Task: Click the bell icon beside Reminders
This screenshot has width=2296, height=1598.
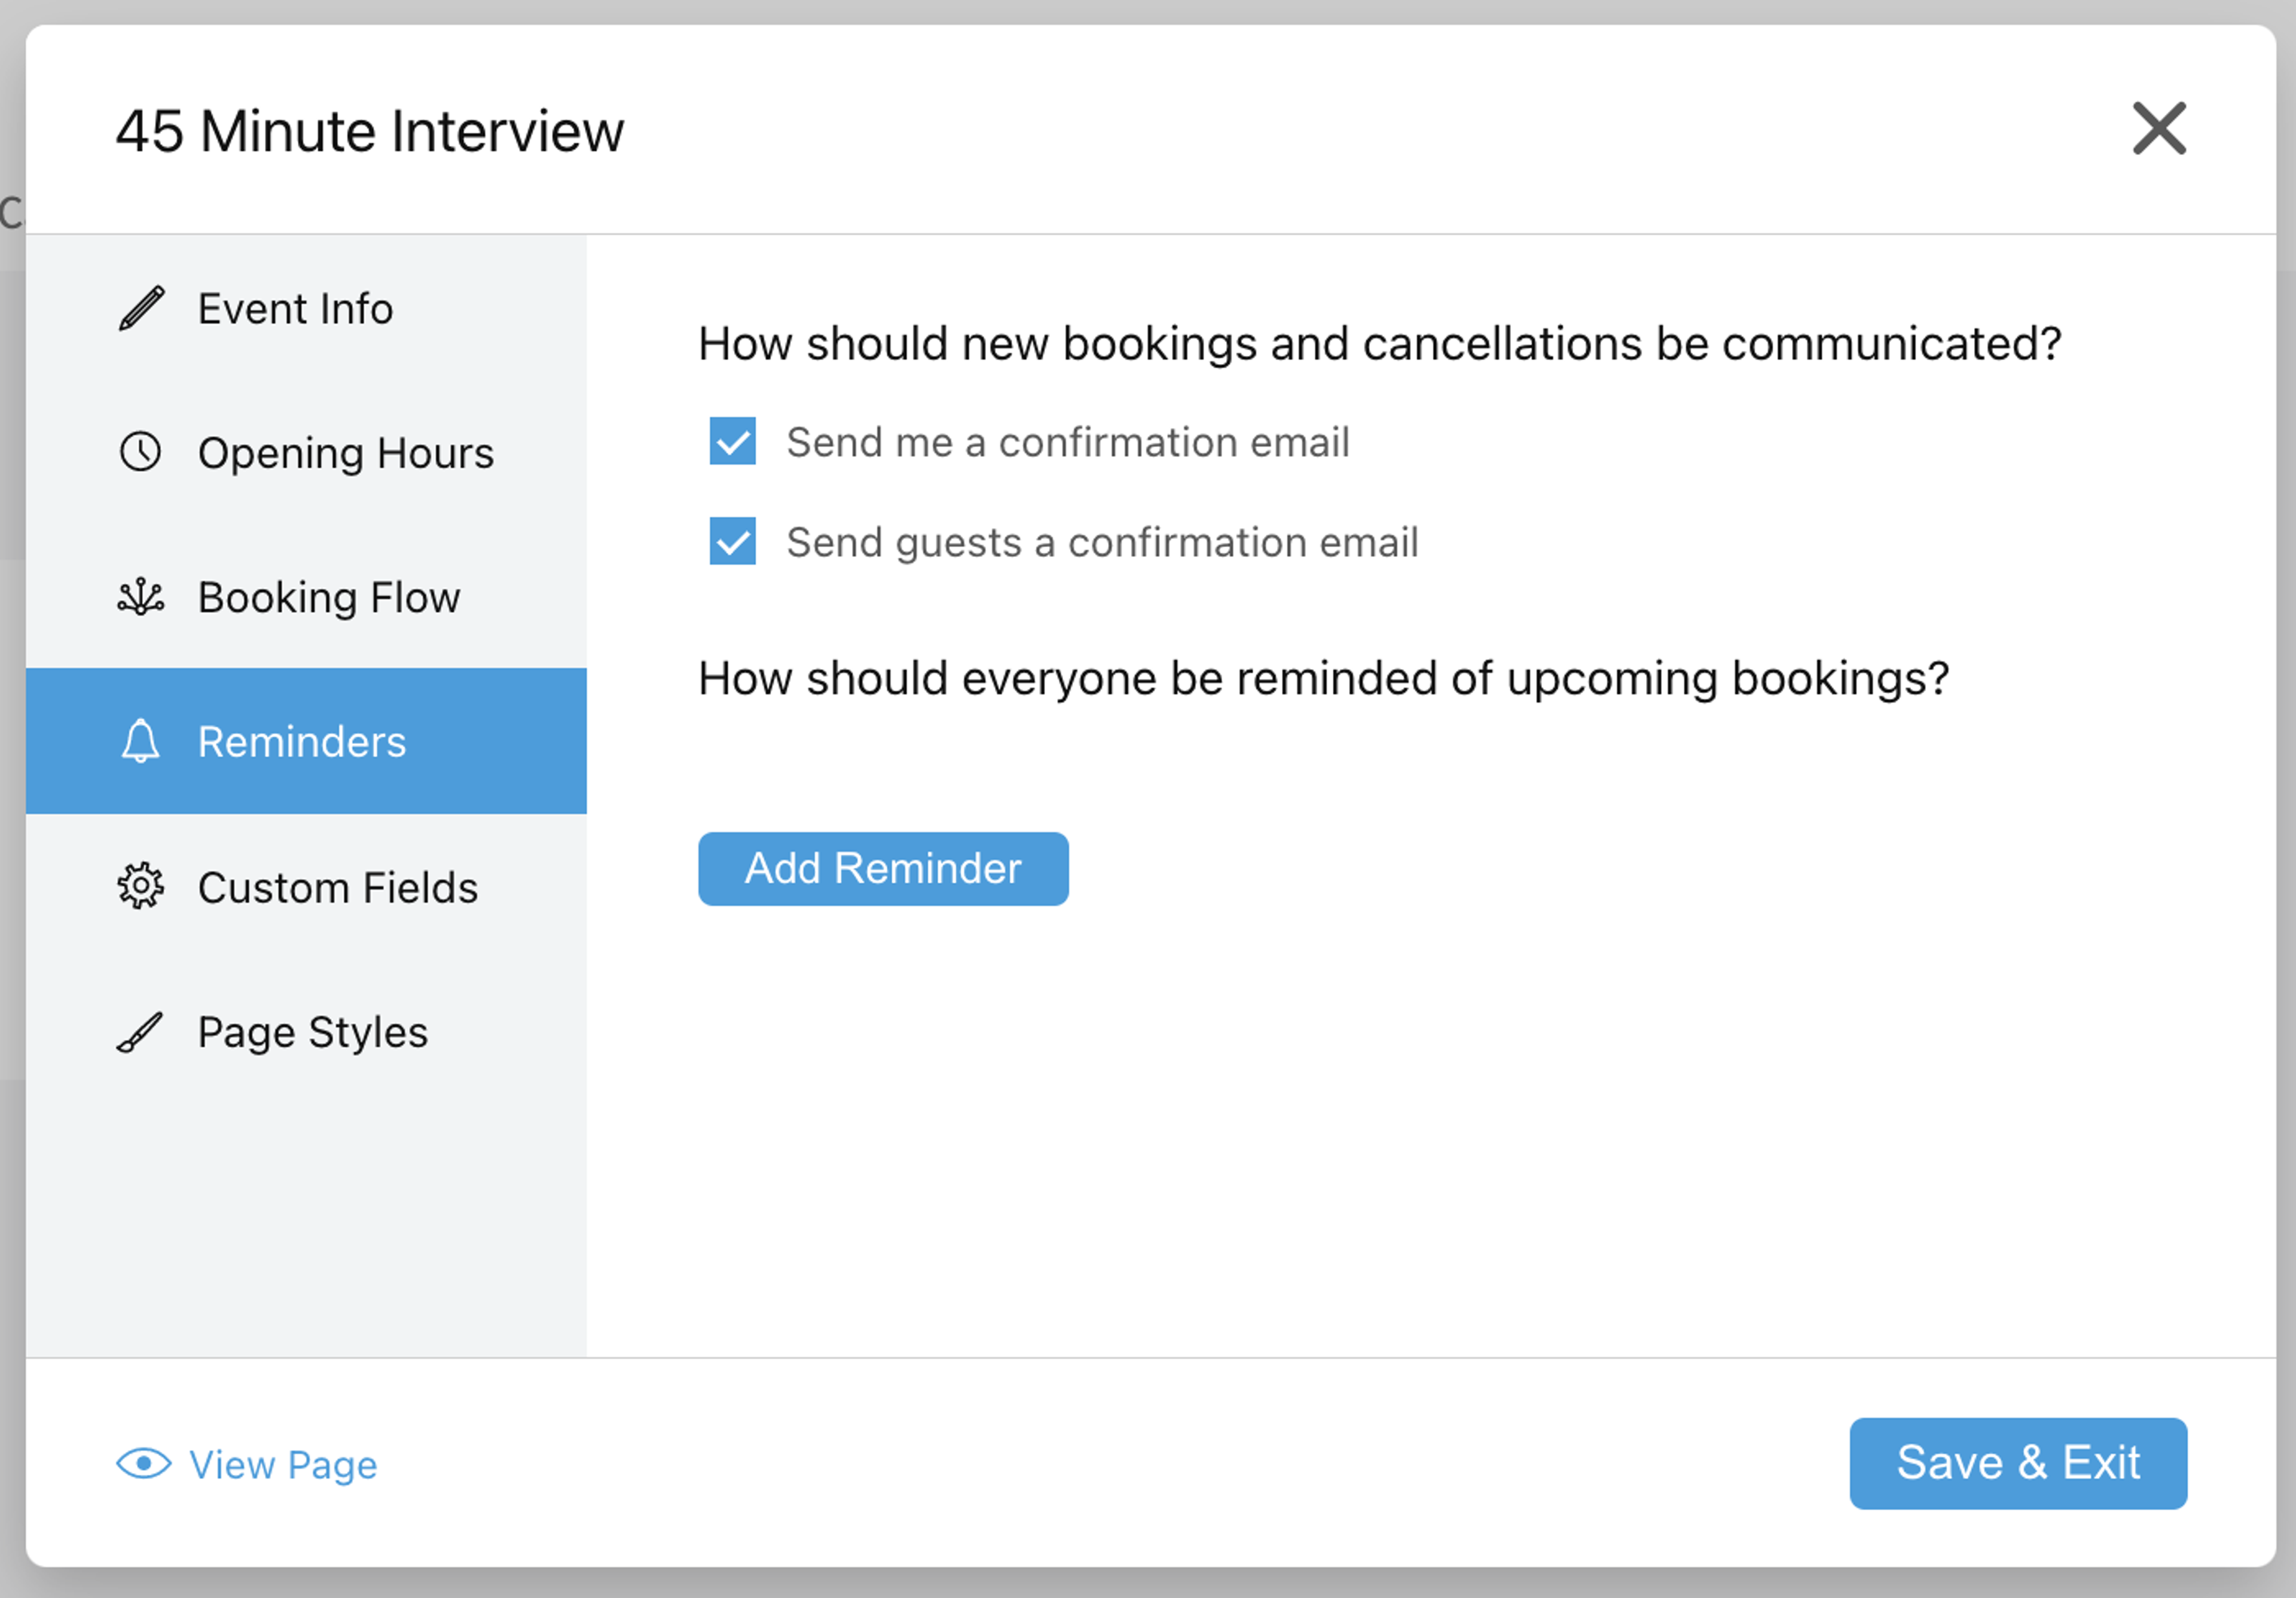Action: (x=141, y=741)
